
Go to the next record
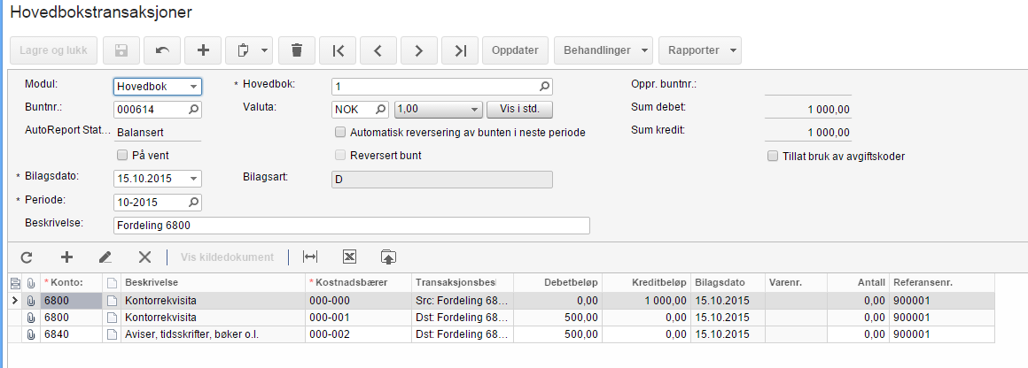tap(419, 50)
